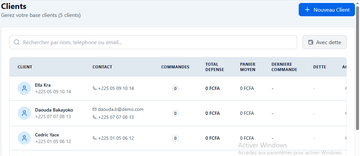Image resolution: width=360 pixels, height=156 pixels.
Task: Click the Clients page title
Action: pos(14,6)
